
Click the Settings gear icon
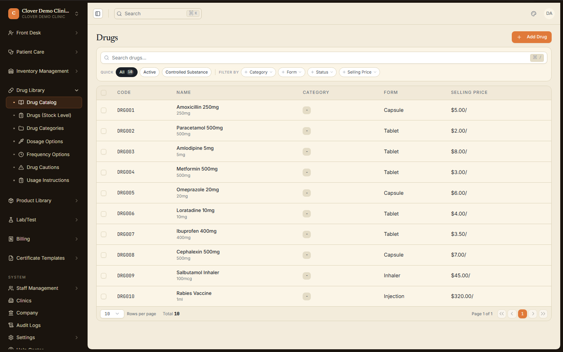11,338
